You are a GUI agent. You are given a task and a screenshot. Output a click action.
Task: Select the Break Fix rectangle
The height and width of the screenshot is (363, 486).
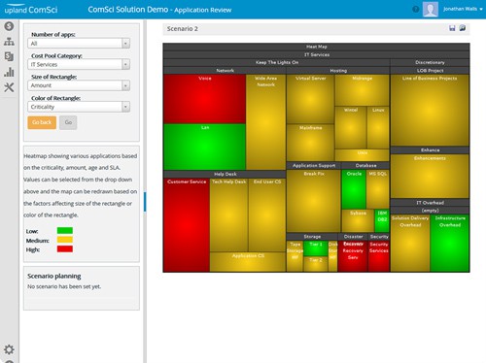click(x=314, y=201)
